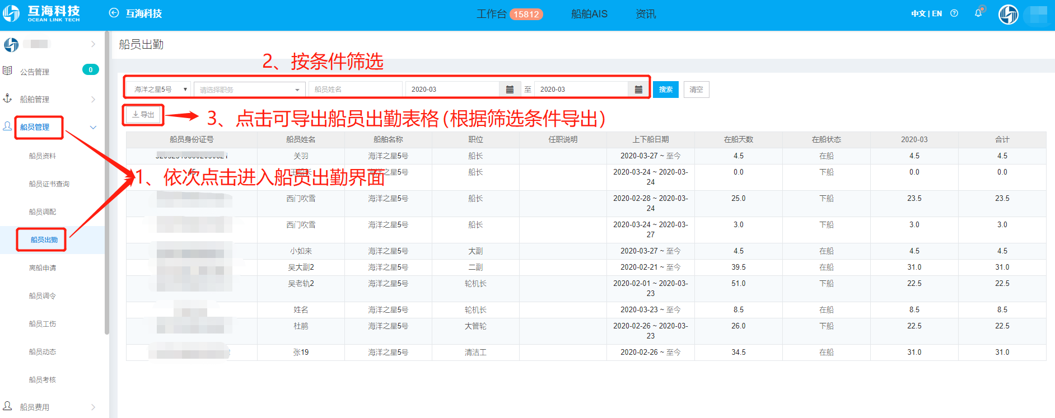The height and width of the screenshot is (418, 1055).
Task: Click the Ocean Link Tech logo
Action: (42, 13)
